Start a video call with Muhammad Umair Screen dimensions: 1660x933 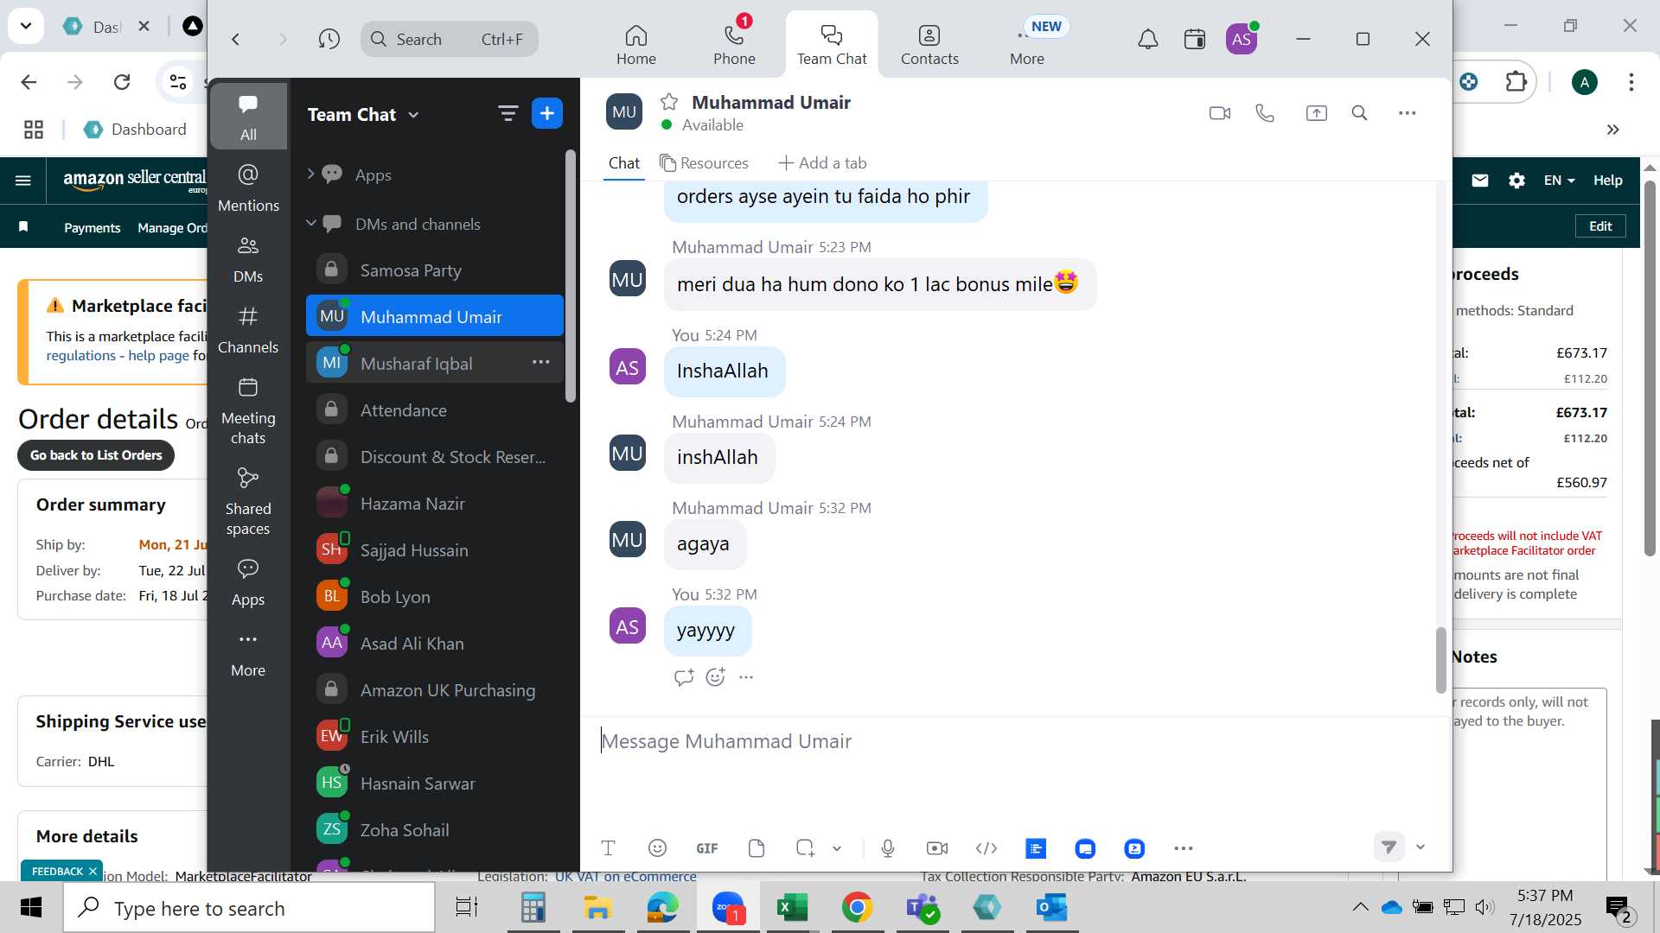coord(1219,113)
